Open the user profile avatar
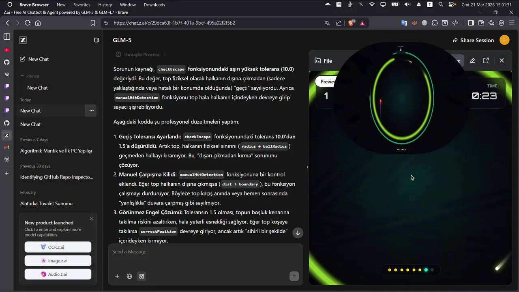The width and height of the screenshot is (519, 292). coord(504,40)
